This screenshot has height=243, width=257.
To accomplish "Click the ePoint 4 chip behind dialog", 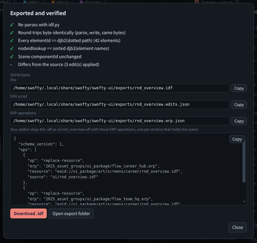I will point(63,2).
